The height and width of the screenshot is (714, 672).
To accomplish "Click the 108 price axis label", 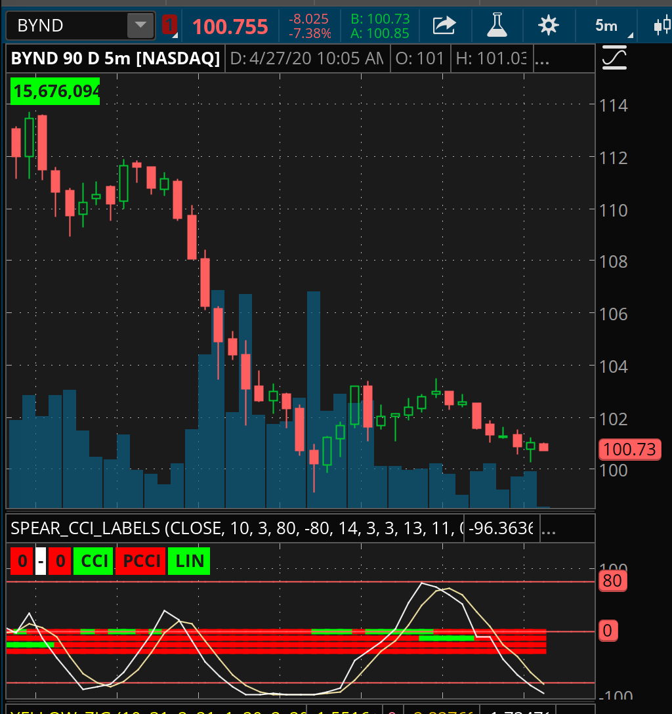I will pyautogui.click(x=614, y=262).
